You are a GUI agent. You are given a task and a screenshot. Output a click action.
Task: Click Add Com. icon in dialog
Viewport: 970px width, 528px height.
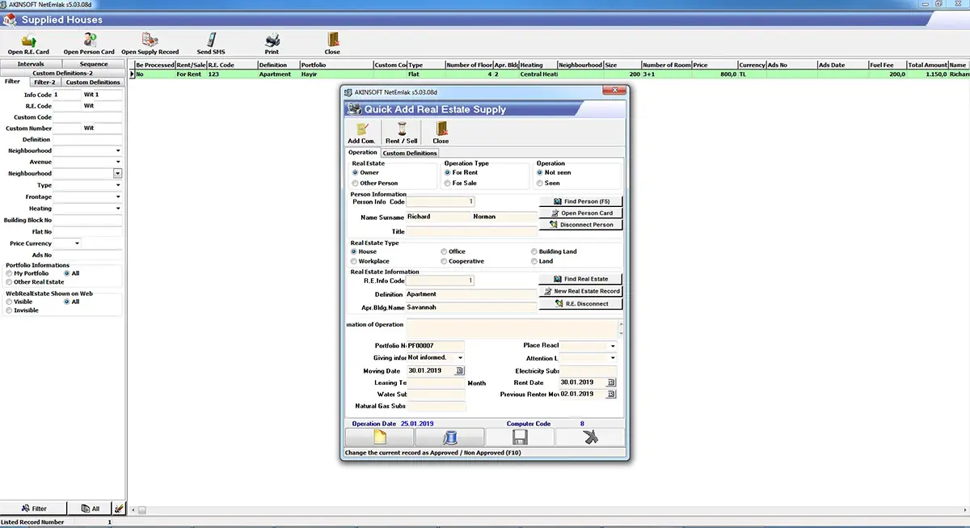[x=361, y=129]
